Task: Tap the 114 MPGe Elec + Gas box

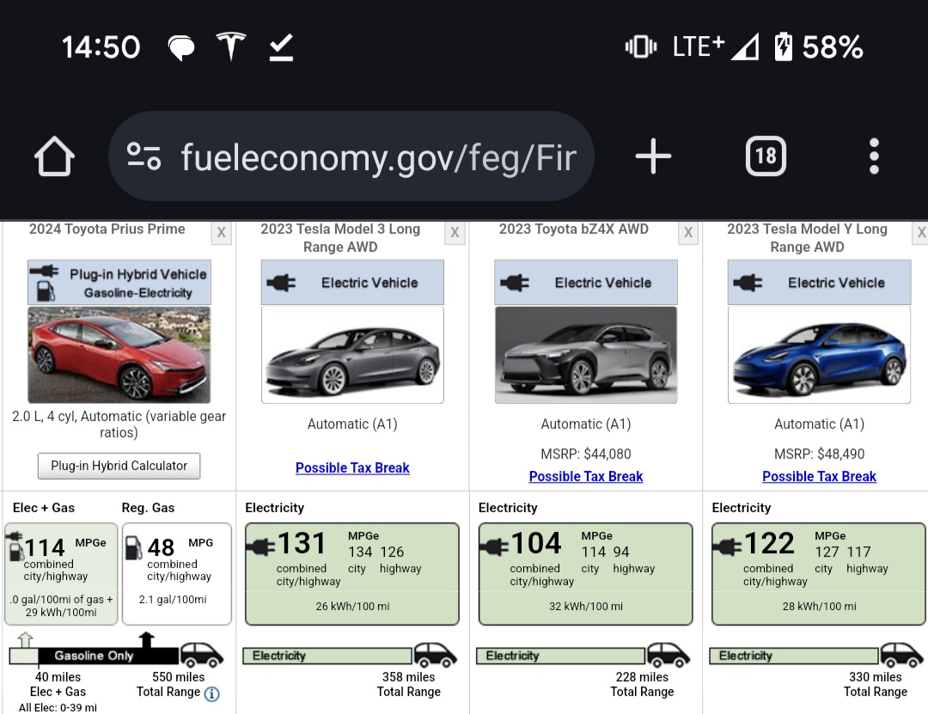Action: click(x=61, y=574)
